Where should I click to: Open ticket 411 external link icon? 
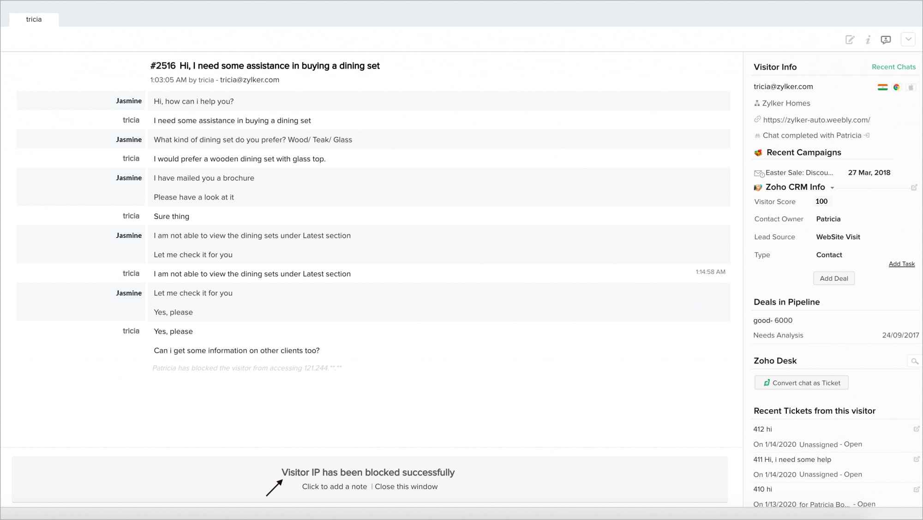click(917, 459)
